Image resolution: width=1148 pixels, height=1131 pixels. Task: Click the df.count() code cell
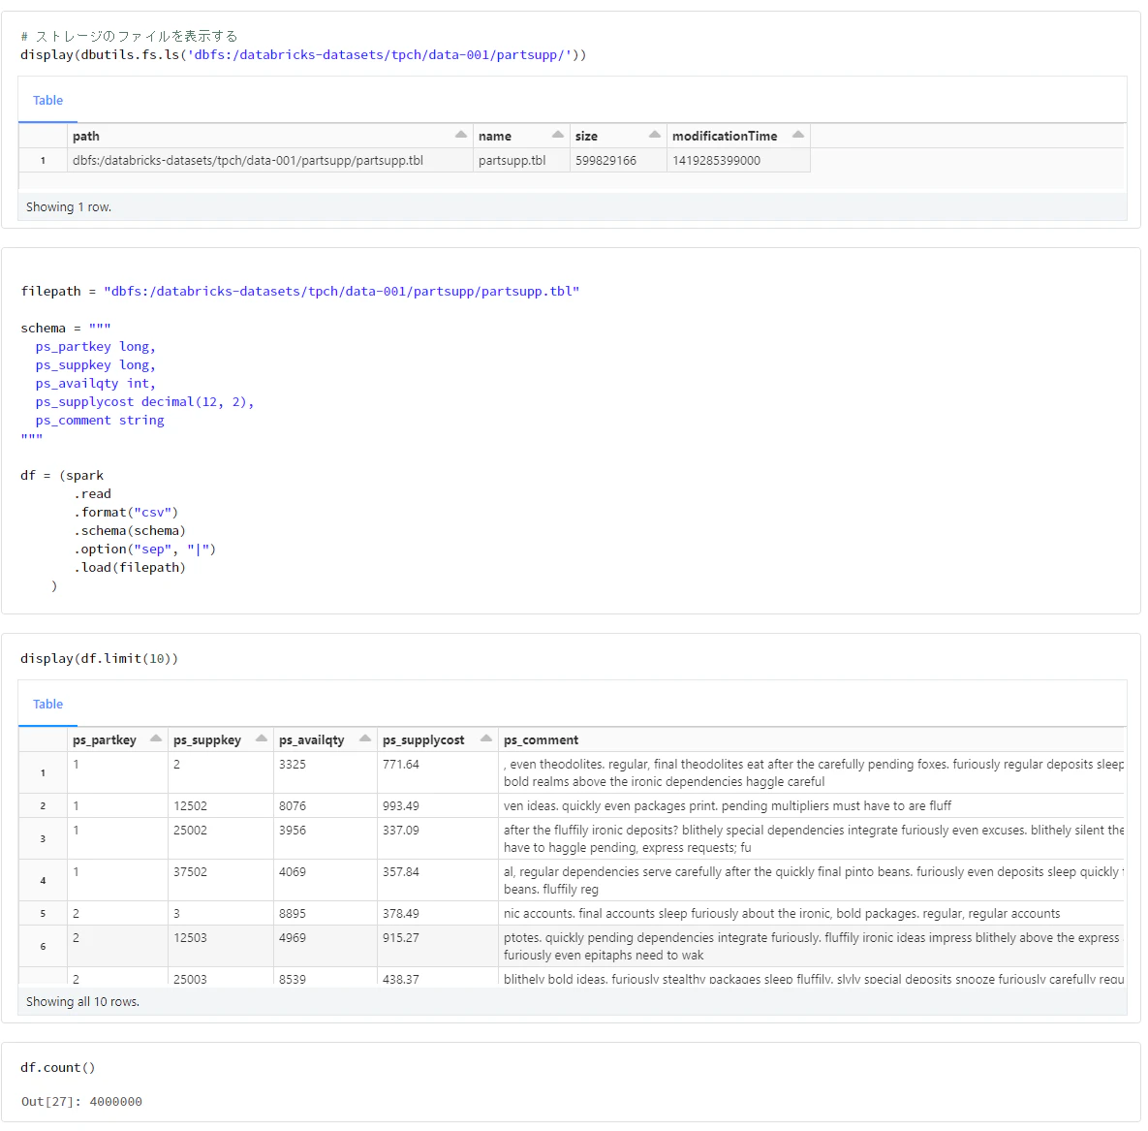point(58,1067)
